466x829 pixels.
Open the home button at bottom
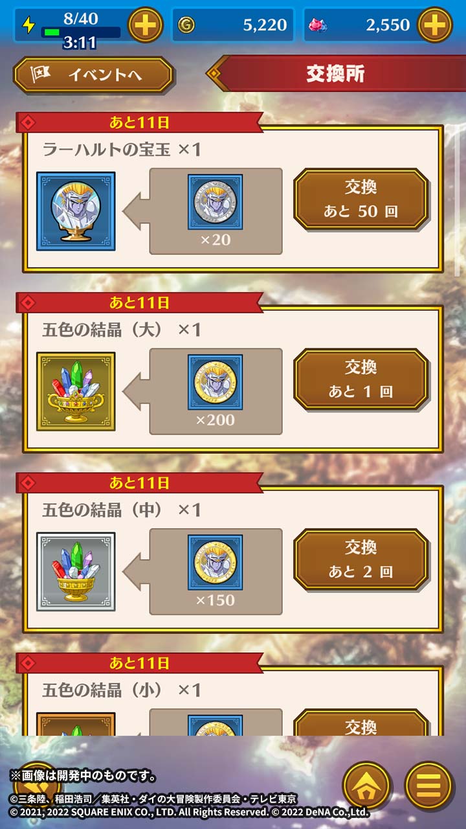(x=366, y=785)
